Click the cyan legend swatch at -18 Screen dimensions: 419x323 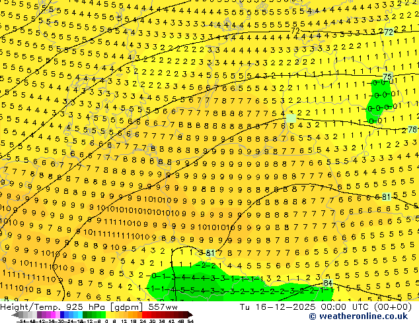tap(80, 314)
